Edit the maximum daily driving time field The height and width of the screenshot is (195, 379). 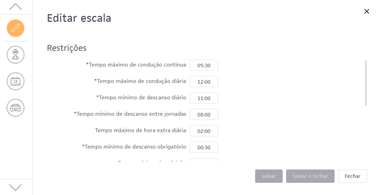(x=204, y=82)
